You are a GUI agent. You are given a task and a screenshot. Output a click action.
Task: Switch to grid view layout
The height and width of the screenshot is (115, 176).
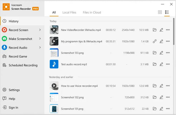(x=160, y=12)
